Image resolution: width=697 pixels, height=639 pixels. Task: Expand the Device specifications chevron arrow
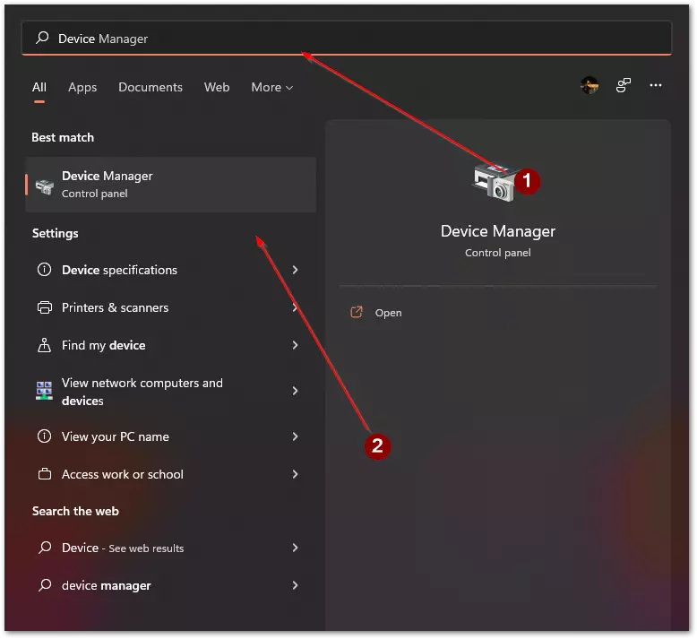coord(295,270)
